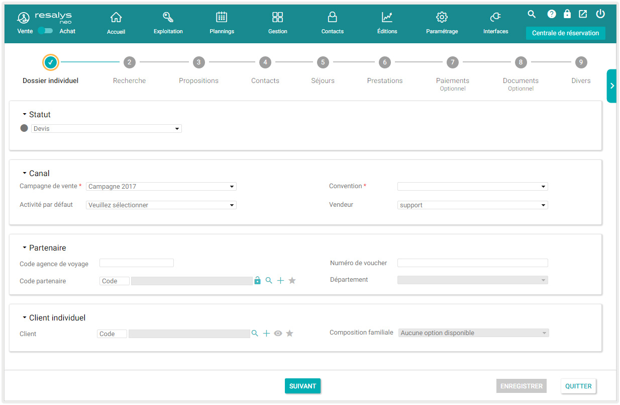Image resolution: width=620 pixels, height=405 pixels.
Task: Expand the Vendeur dropdown
Action: [x=472, y=205]
